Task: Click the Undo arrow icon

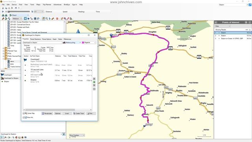Action: pyautogui.click(x=16, y=8)
